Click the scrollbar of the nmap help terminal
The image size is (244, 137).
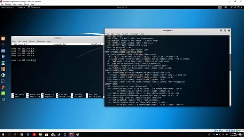click(x=230, y=62)
